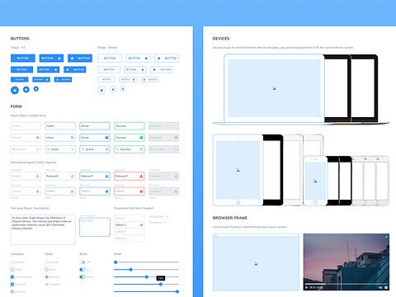Click the user icon in the Active username field
This screenshot has width=396, height=297.
pyautogui.click(x=106, y=176)
